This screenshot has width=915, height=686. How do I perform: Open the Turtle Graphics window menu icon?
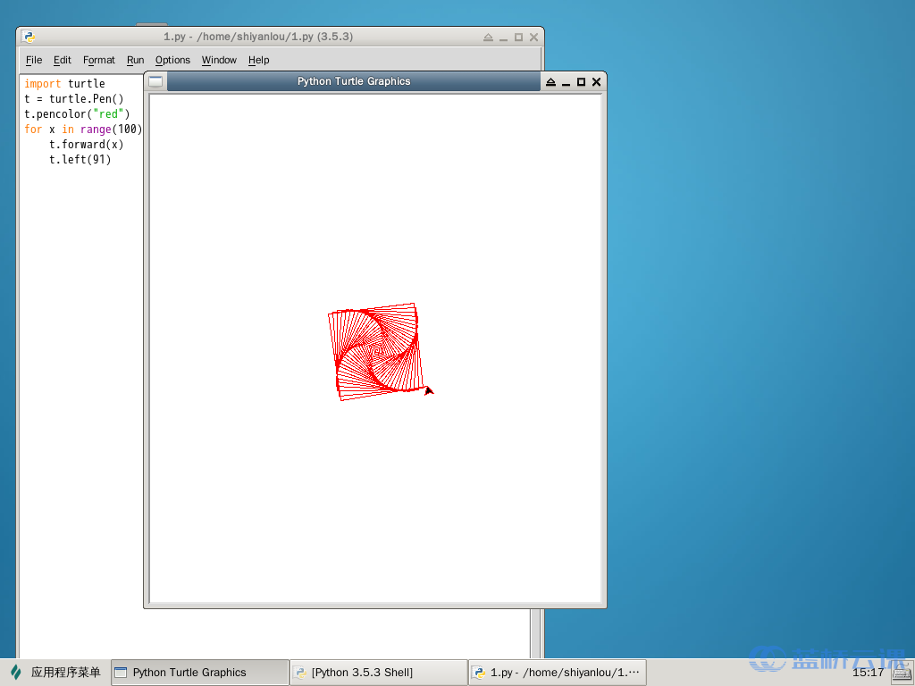pyautogui.click(x=156, y=81)
